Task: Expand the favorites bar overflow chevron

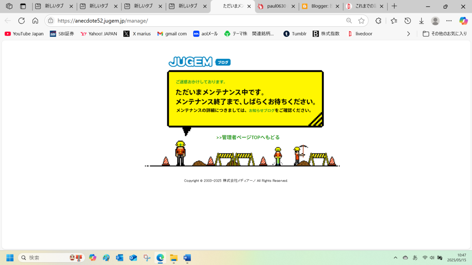Action: (x=408, y=34)
